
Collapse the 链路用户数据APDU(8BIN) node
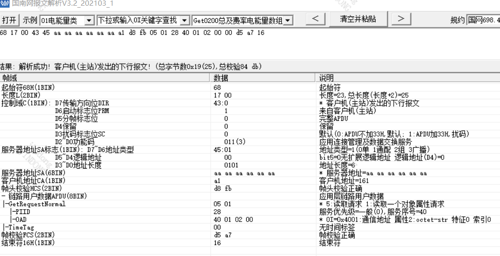coord(3,196)
